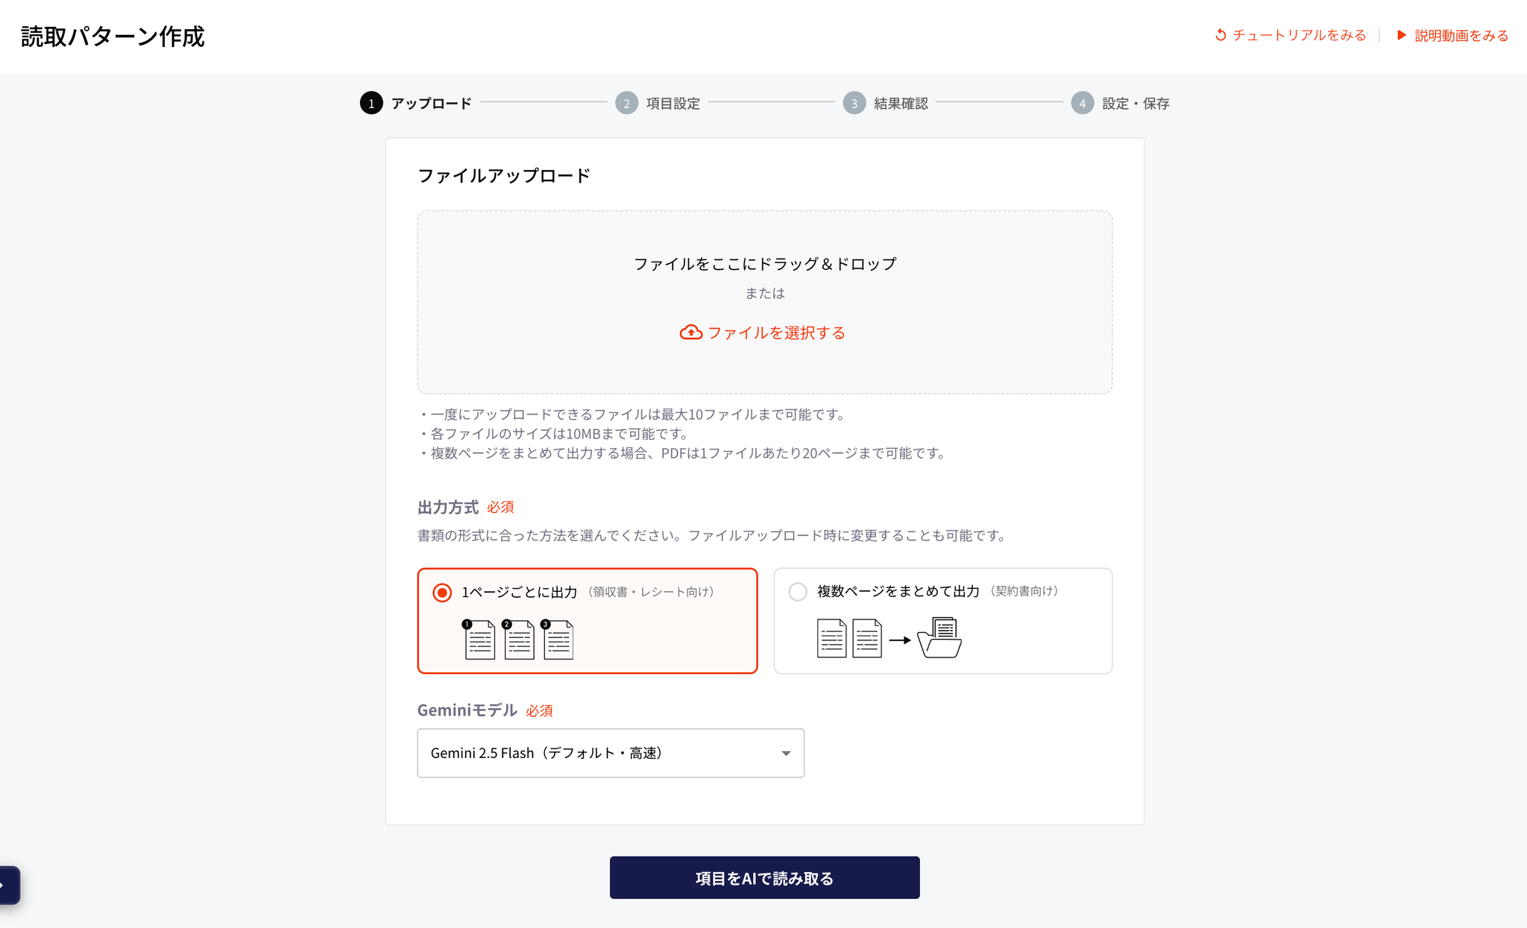Go to the 項目設定 step
The image size is (1527, 928).
click(x=673, y=104)
